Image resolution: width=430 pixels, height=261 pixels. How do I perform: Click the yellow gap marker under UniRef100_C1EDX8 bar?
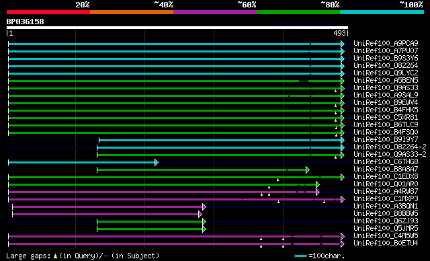277,180
